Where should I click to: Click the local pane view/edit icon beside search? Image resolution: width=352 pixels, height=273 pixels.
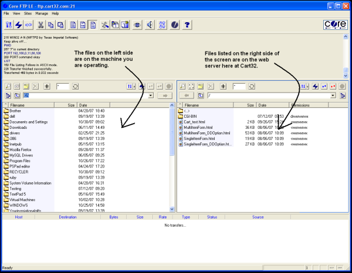coord(17,86)
